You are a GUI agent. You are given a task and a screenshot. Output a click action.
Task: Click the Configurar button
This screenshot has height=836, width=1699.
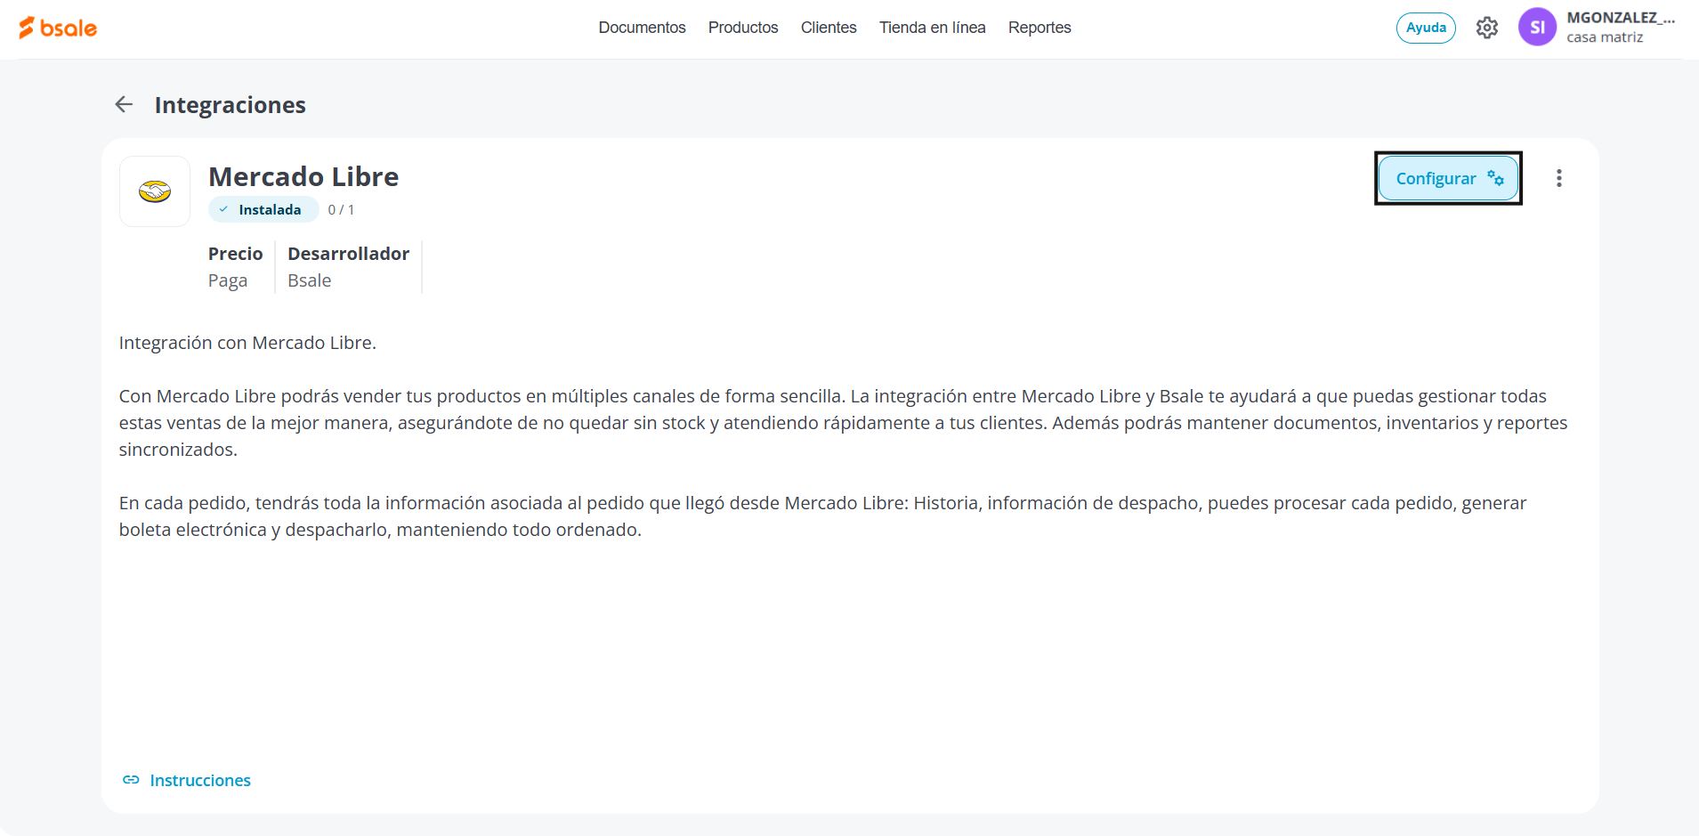click(1448, 178)
